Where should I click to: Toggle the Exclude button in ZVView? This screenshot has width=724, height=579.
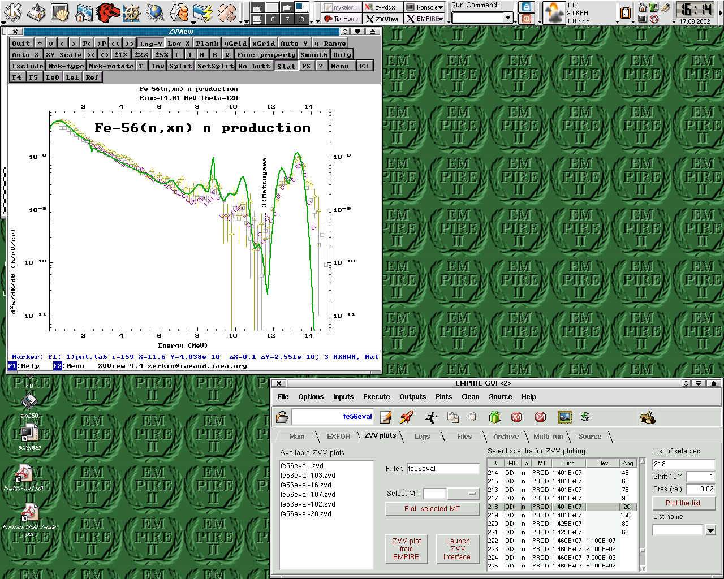click(x=28, y=66)
